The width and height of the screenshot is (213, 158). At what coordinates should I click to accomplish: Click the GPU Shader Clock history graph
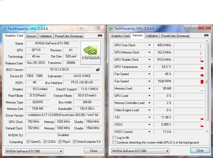(x=188, y=60)
